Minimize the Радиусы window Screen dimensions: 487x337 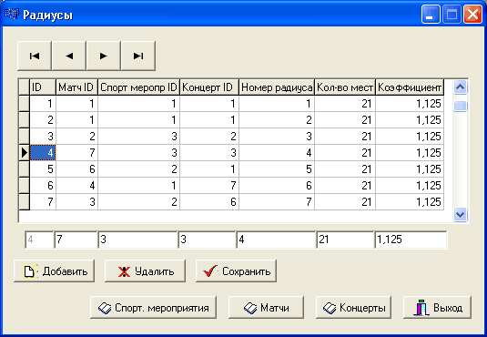point(431,15)
